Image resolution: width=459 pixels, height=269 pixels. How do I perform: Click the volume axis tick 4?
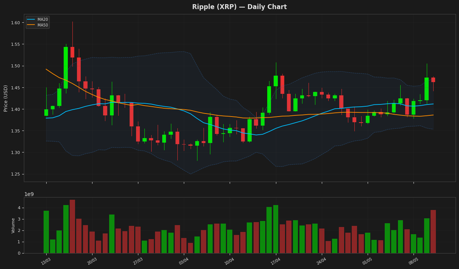click(18, 208)
